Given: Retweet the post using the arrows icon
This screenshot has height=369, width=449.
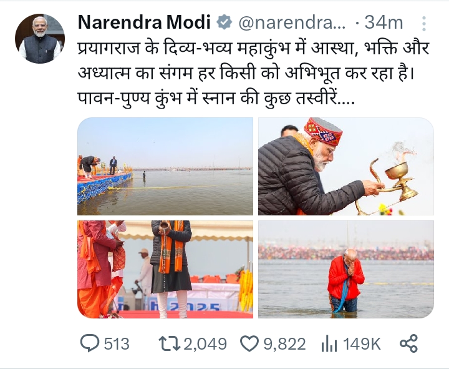Looking at the screenshot, I should [x=170, y=343].
